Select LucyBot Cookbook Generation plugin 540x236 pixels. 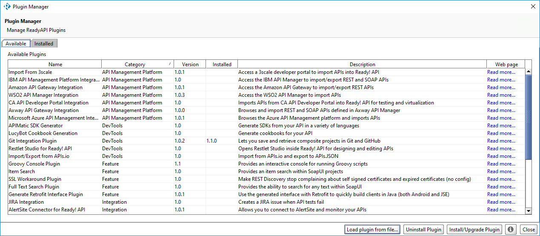click(x=266, y=133)
